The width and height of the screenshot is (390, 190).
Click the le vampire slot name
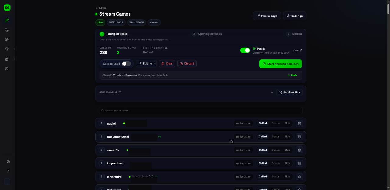(114, 177)
